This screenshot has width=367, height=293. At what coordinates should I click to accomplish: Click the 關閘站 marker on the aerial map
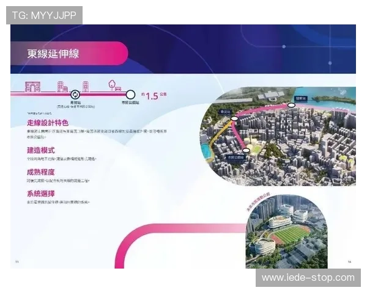coord(291,106)
